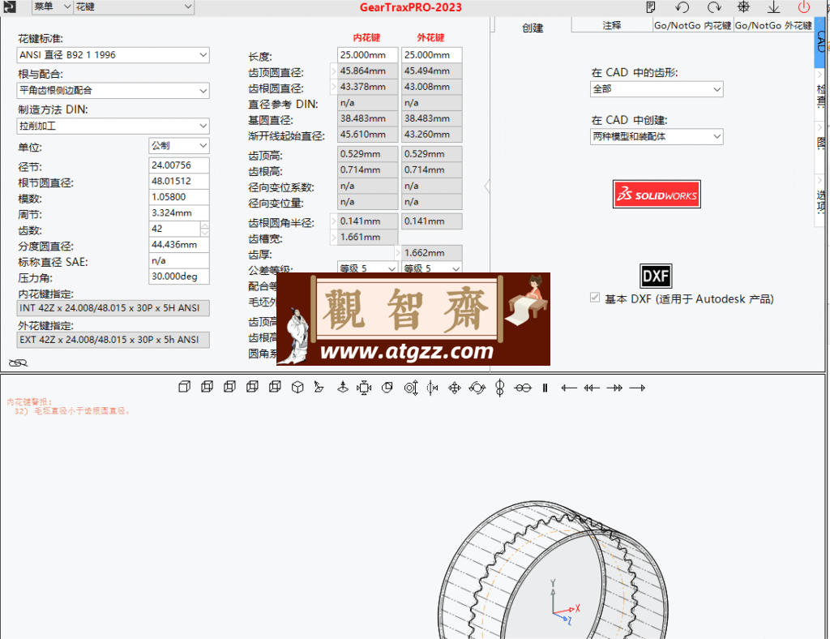Switch to the Go/NotGo 外花键 tab
This screenshot has width=830, height=639.
[773, 25]
